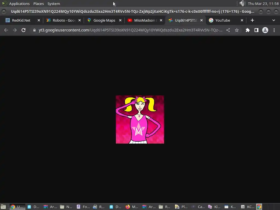Close the RedKid.Net tab

pyautogui.click(x=39, y=20)
